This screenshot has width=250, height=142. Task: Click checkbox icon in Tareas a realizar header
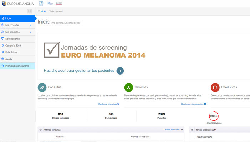click(192, 130)
